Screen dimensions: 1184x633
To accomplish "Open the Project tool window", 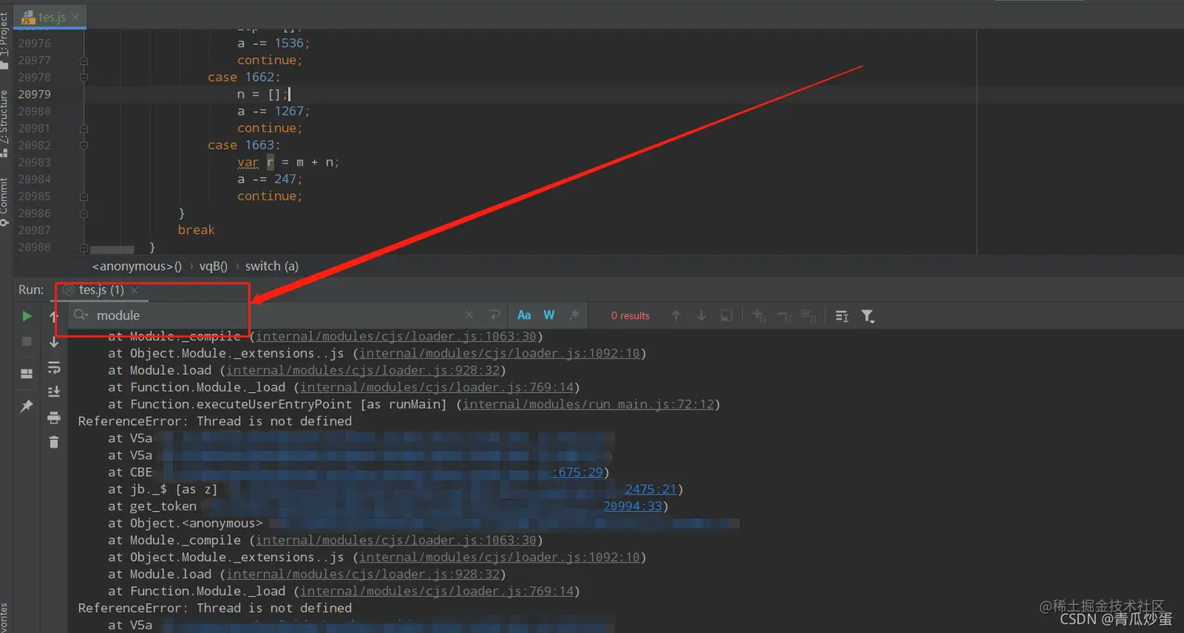I will click(x=5, y=39).
